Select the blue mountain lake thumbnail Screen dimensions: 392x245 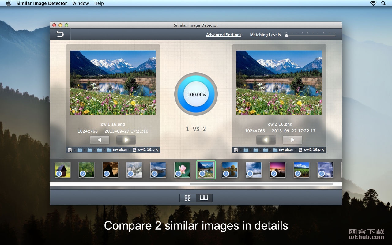coord(158,170)
